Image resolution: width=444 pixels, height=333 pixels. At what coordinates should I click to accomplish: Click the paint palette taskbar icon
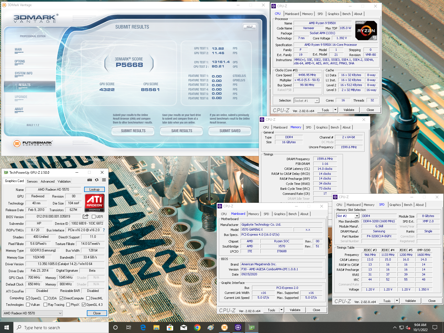[211, 327]
